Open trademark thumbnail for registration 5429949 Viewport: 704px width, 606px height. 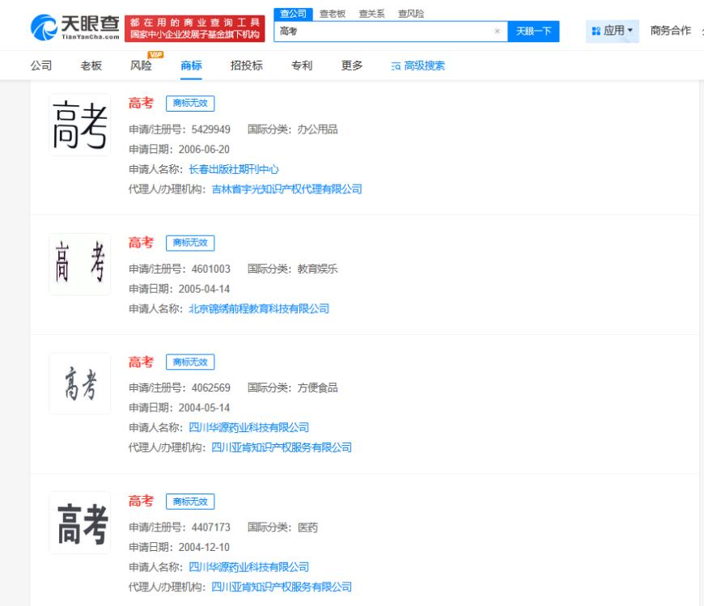(x=80, y=125)
